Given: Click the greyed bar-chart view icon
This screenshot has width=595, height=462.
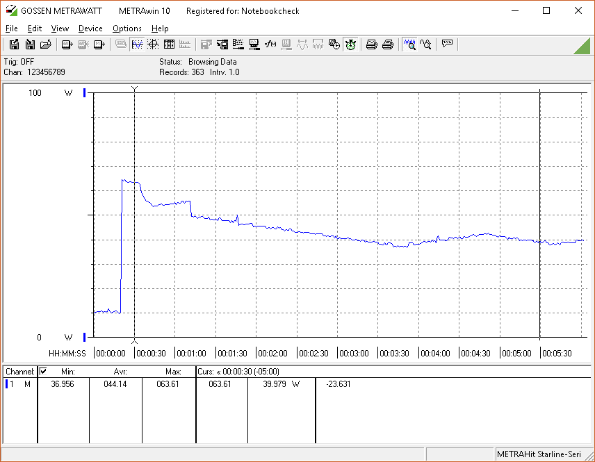Looking at the screenshot, I should (185, 44).
